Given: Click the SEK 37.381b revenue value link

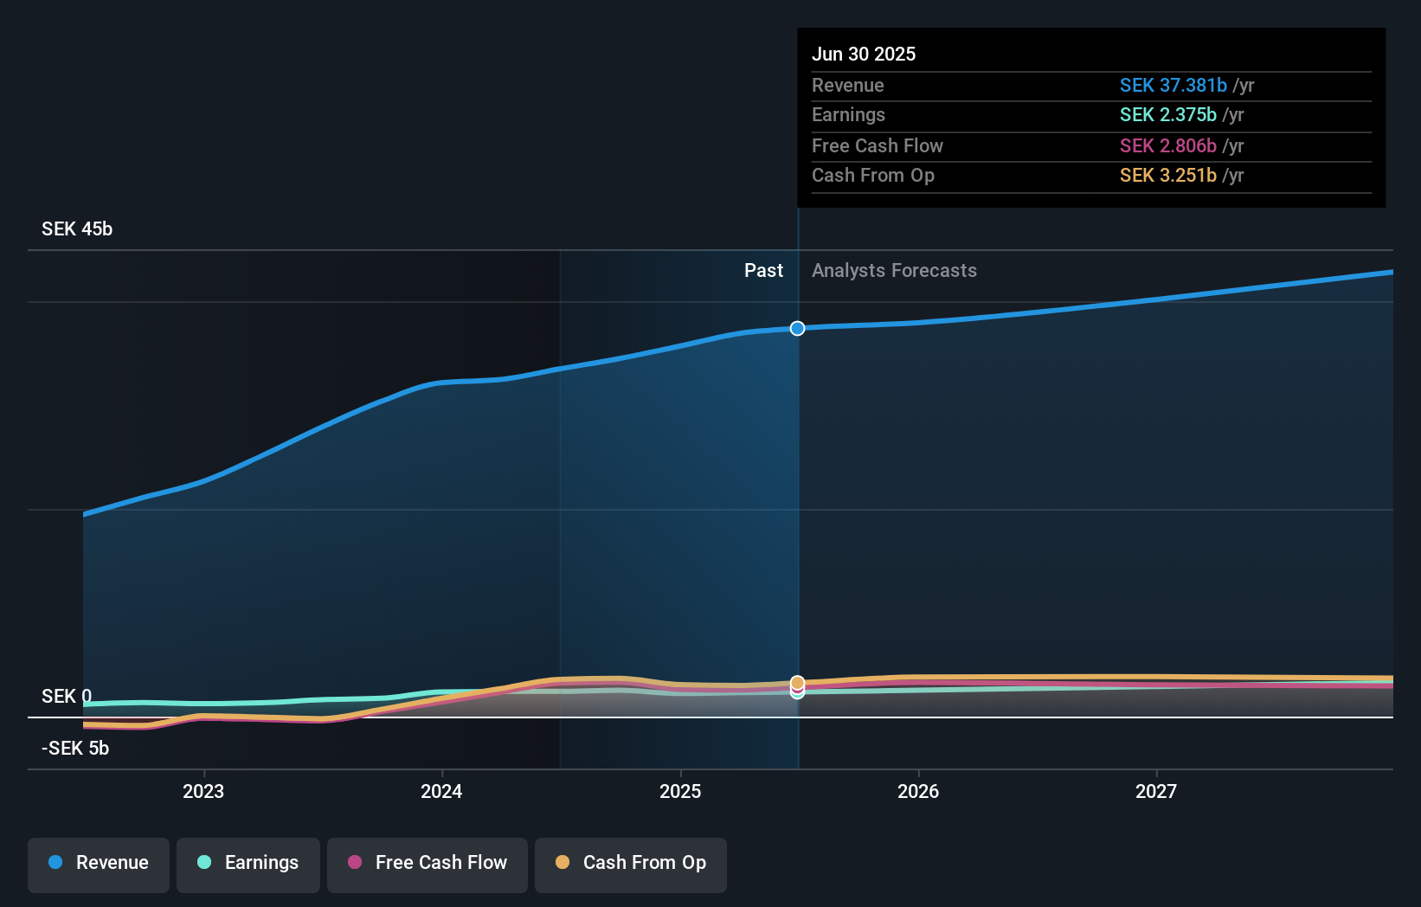Looking at the screenshot, I should (1173, 85).
